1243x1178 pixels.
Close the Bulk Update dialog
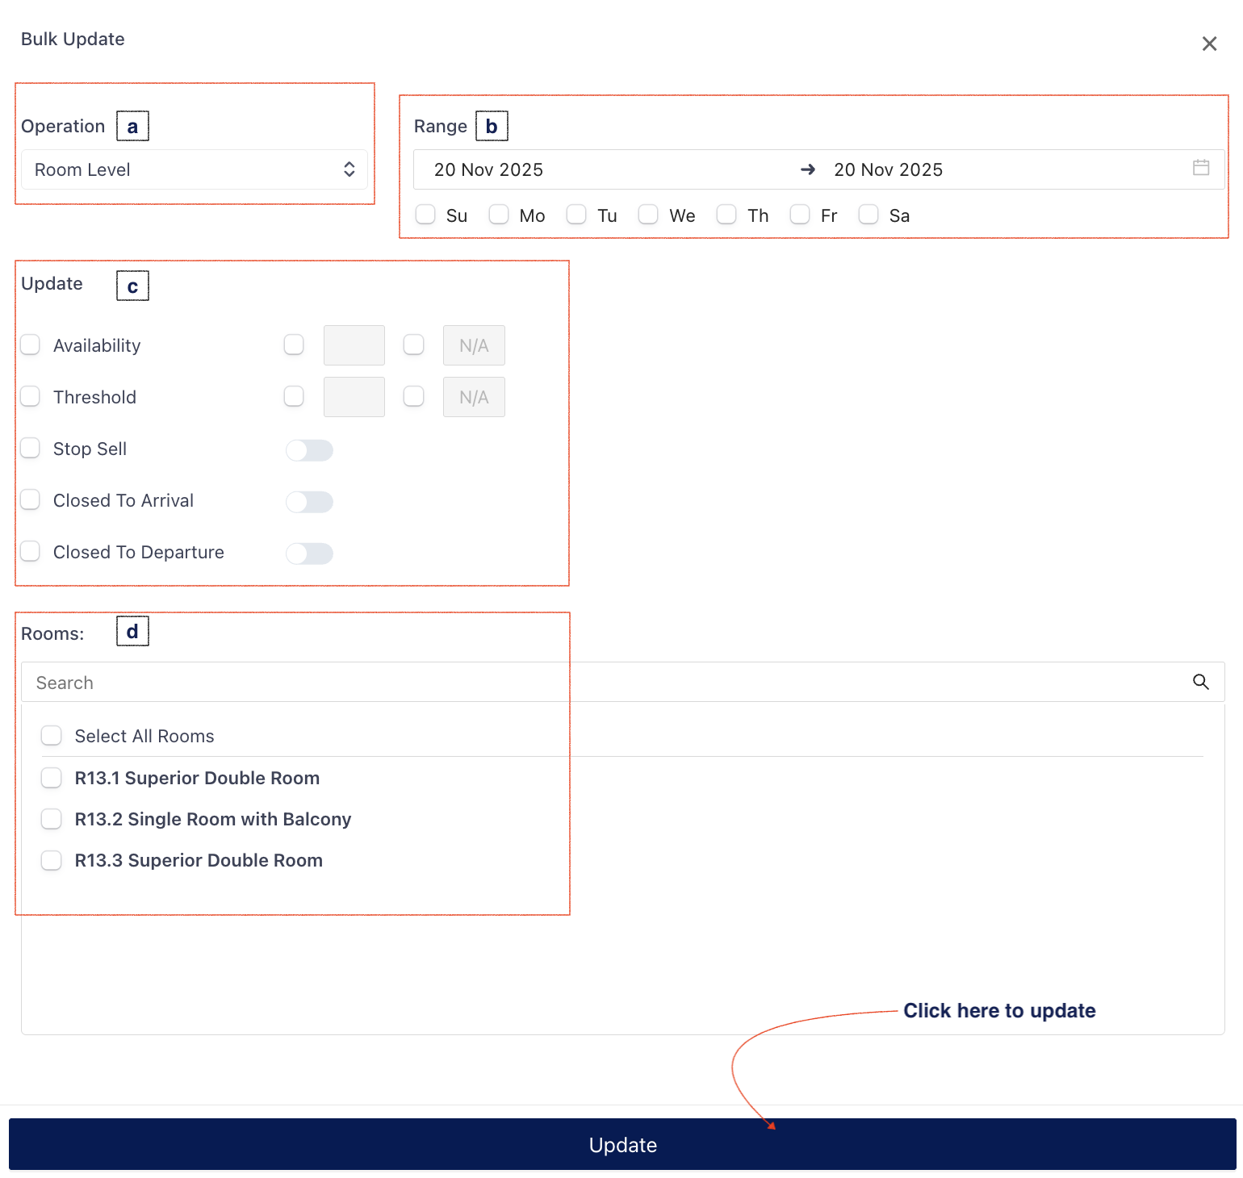(x=1208, y=44)
